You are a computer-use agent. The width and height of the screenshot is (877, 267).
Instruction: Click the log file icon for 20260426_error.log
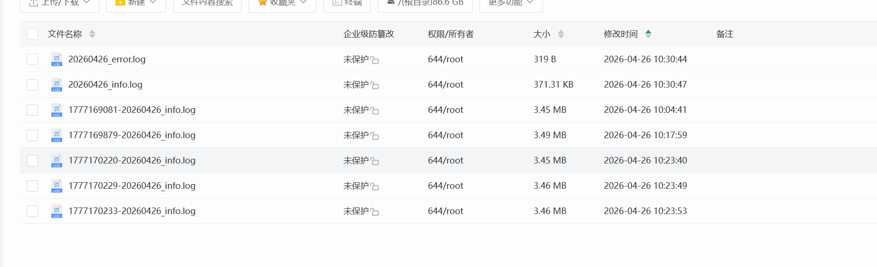[x=56, y=59]
